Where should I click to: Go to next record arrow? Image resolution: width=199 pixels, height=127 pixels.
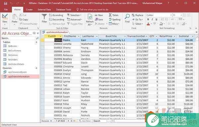click(x=68, y=121)
